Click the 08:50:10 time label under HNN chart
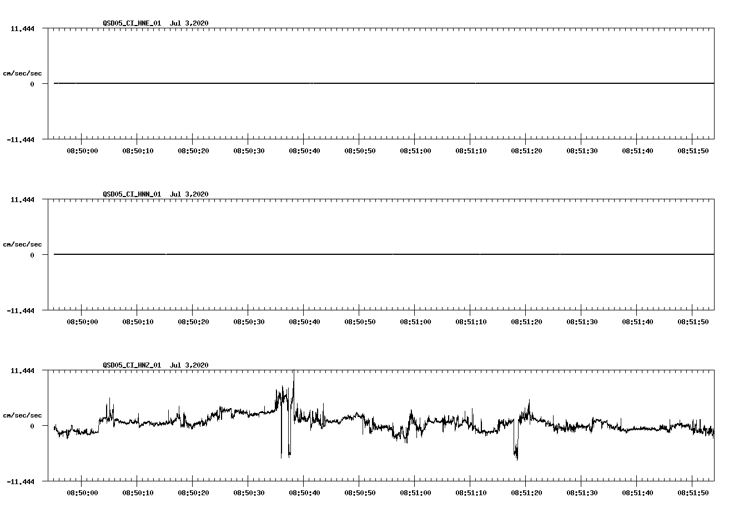This screenshot has height=513, width=754. coord(138,322)
